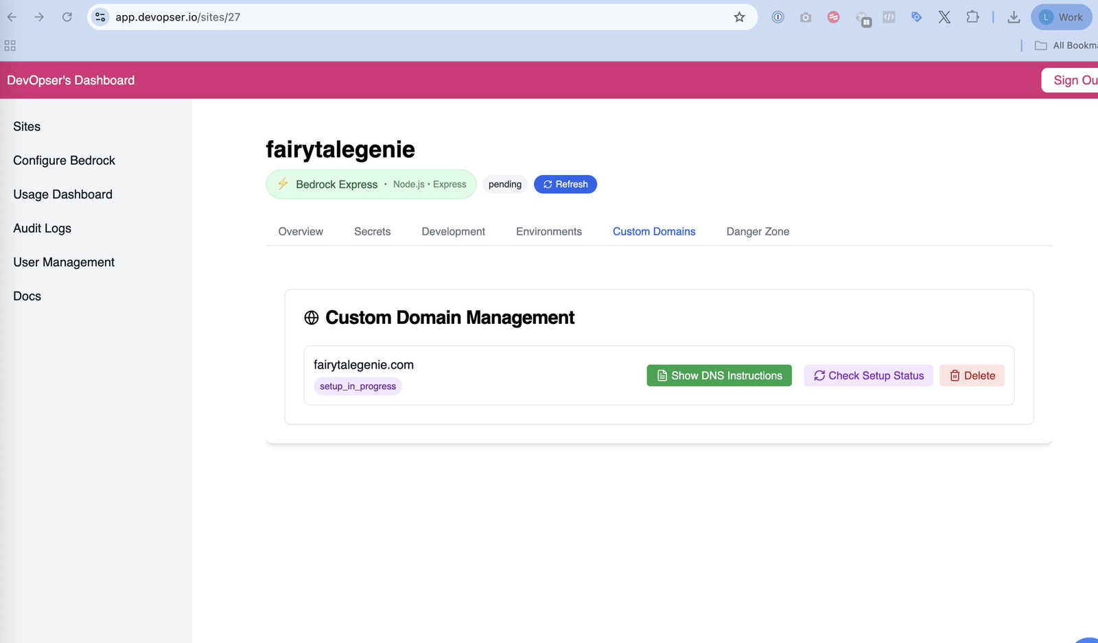Open User Management in the sidebar
The image size is (1098, 643).
(x=64, y=262)
